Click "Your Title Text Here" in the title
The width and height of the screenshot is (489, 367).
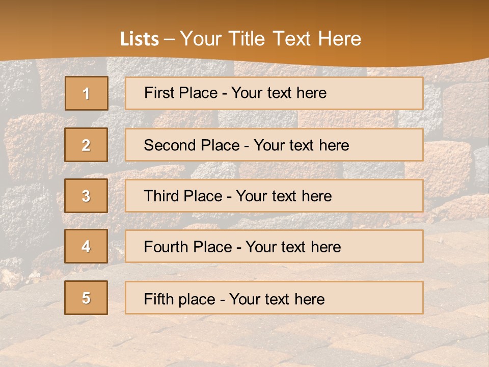[x=270, y=39]
